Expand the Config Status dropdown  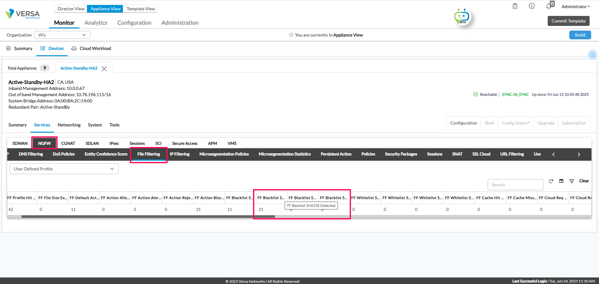tap(516, 123)
